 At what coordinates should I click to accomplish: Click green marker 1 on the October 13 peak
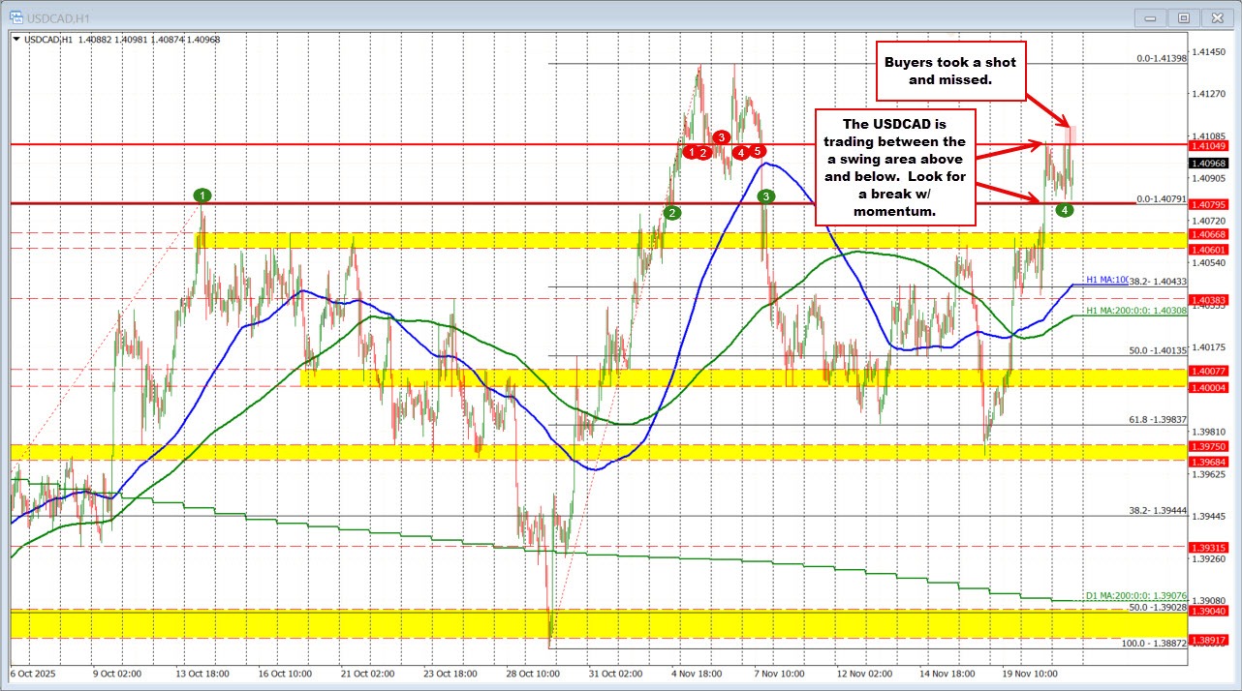[202, 195]
